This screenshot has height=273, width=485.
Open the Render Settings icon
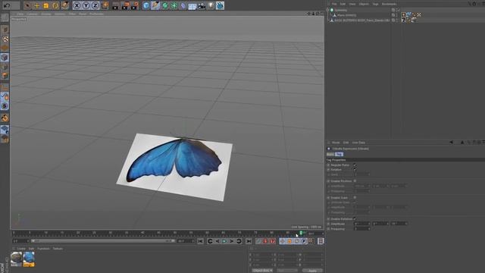point(135,5)
